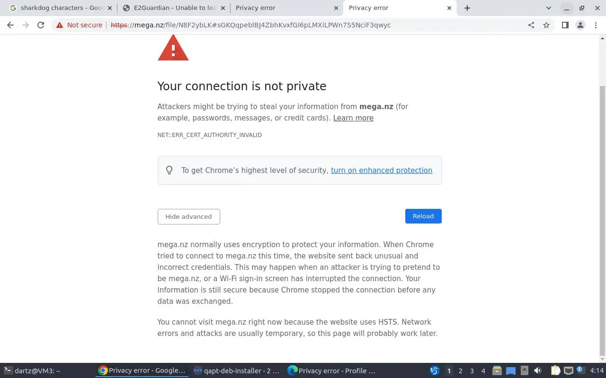Switch to virtual desktop 3 in taskbar
Viewport: 606px width, 378px height.
click(x=472, y=371)
